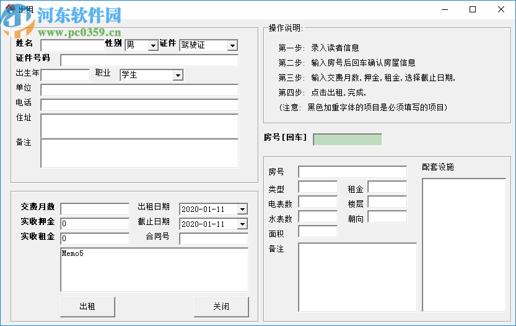Click the tenant 备注 remarks text area

tap(139, 153)
